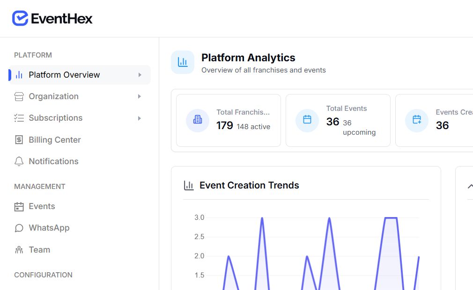Click the Subscriptions checklist icon

(19, 118)
